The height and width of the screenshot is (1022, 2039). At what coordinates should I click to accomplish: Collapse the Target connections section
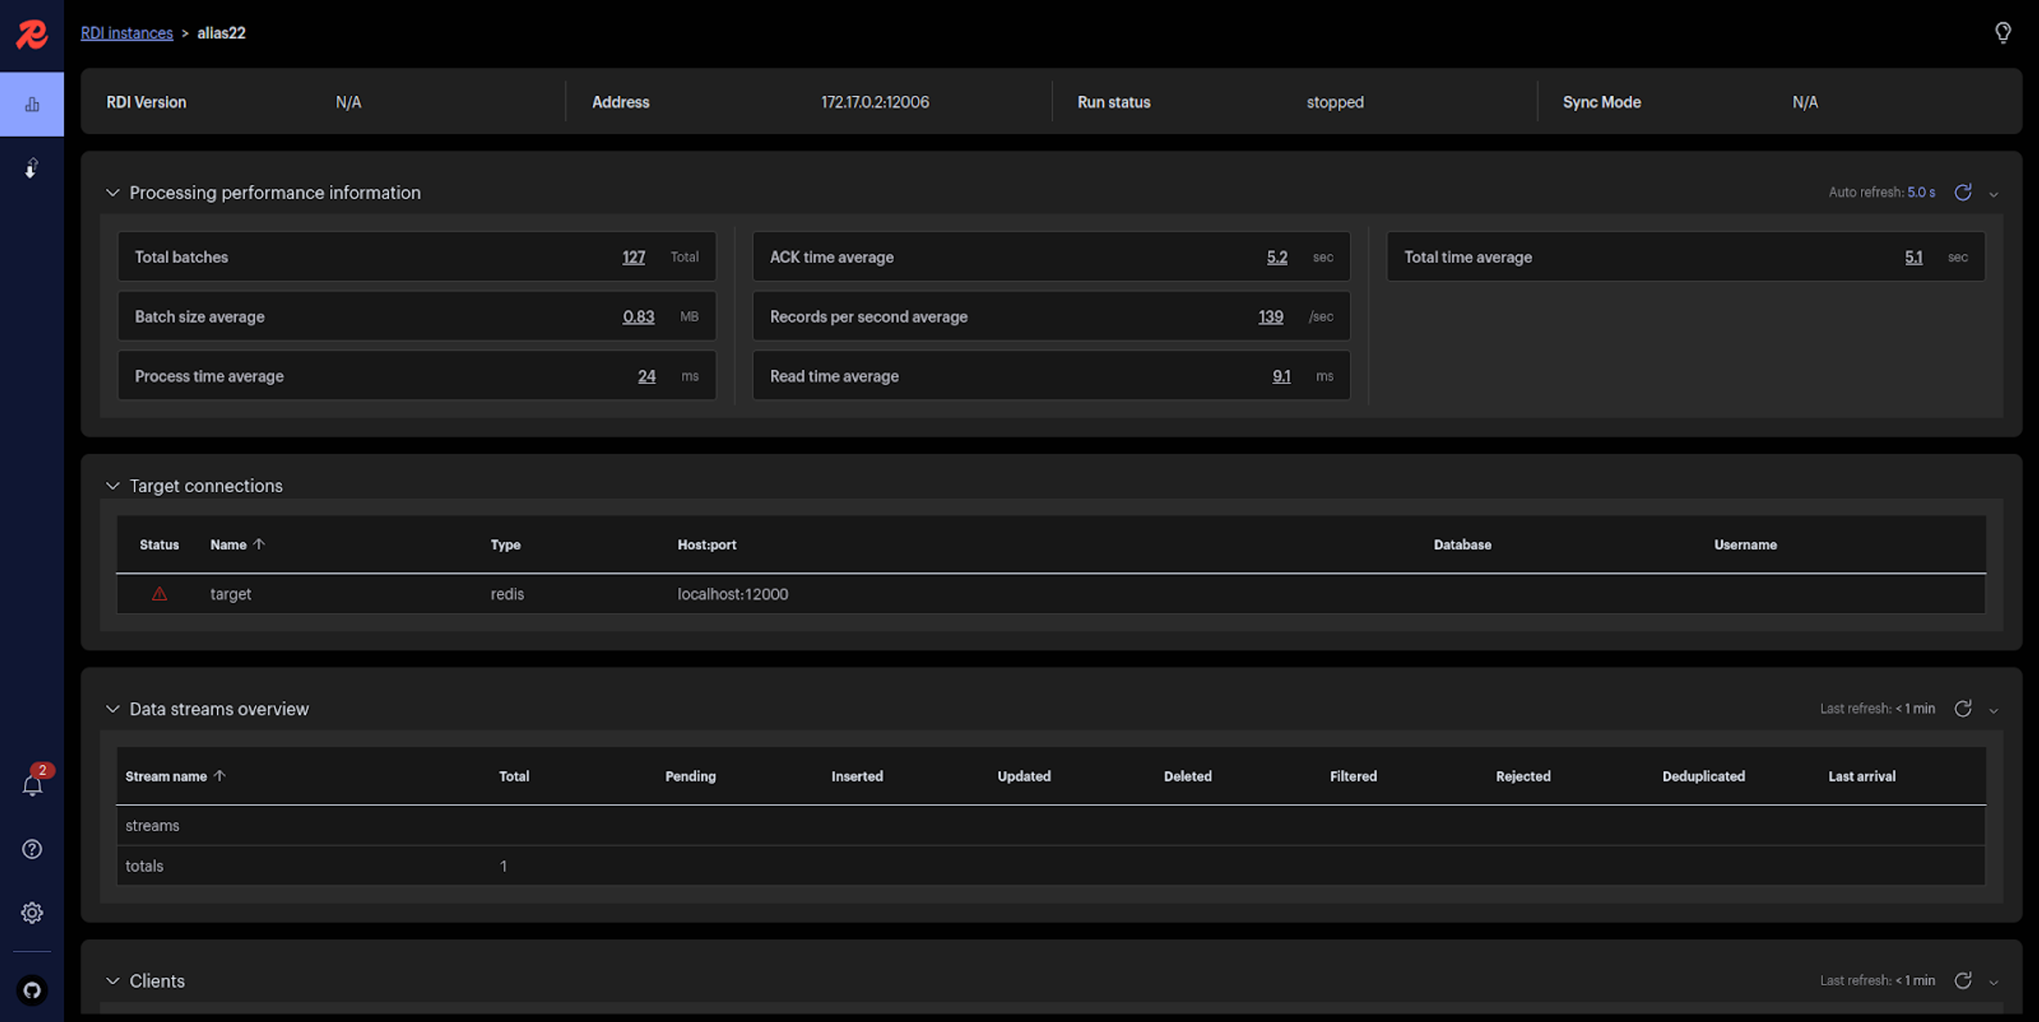(113, 485)
